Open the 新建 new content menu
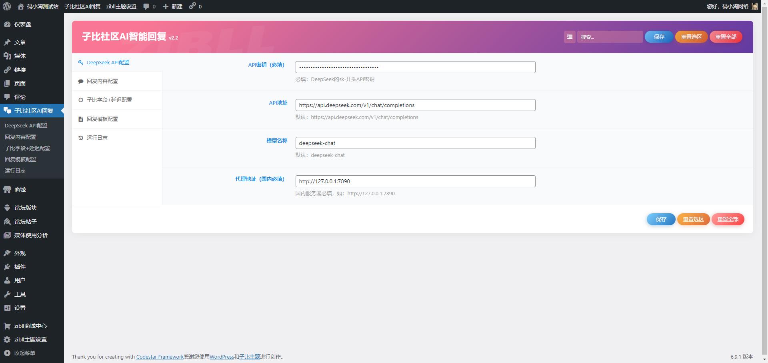The height and width of the screenshot is (363, 768). click(172, 6)
